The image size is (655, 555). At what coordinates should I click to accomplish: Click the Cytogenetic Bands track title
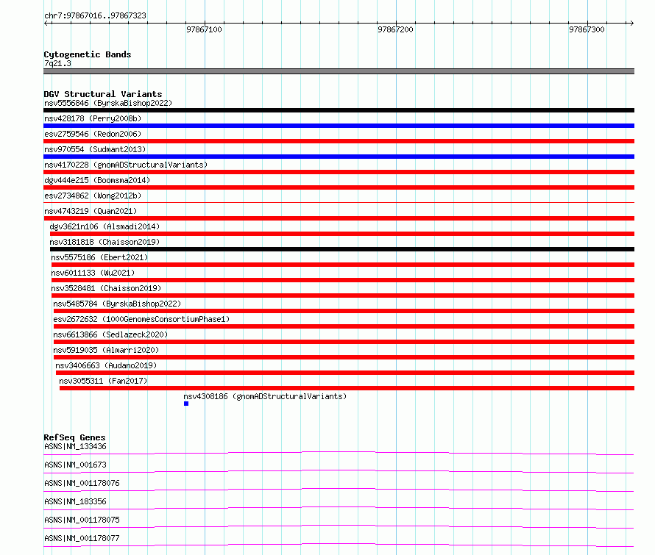pos(88,54)
